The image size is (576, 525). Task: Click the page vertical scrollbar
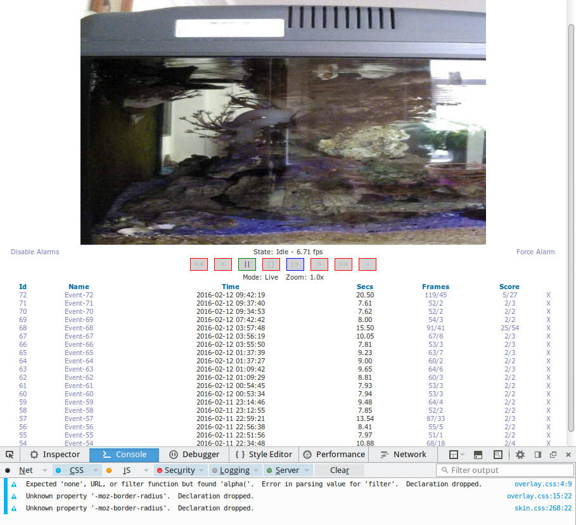tap(571, 228)
